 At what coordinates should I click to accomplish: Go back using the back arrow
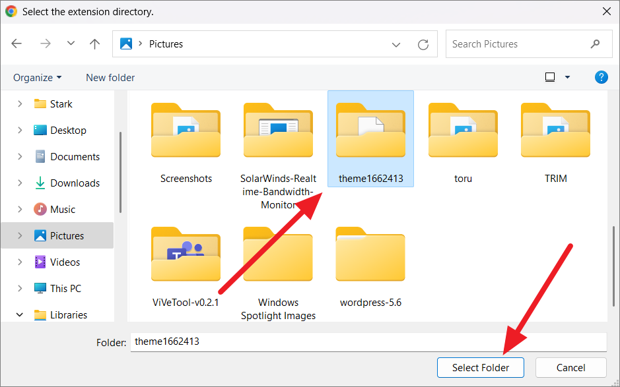coord(17,44)
